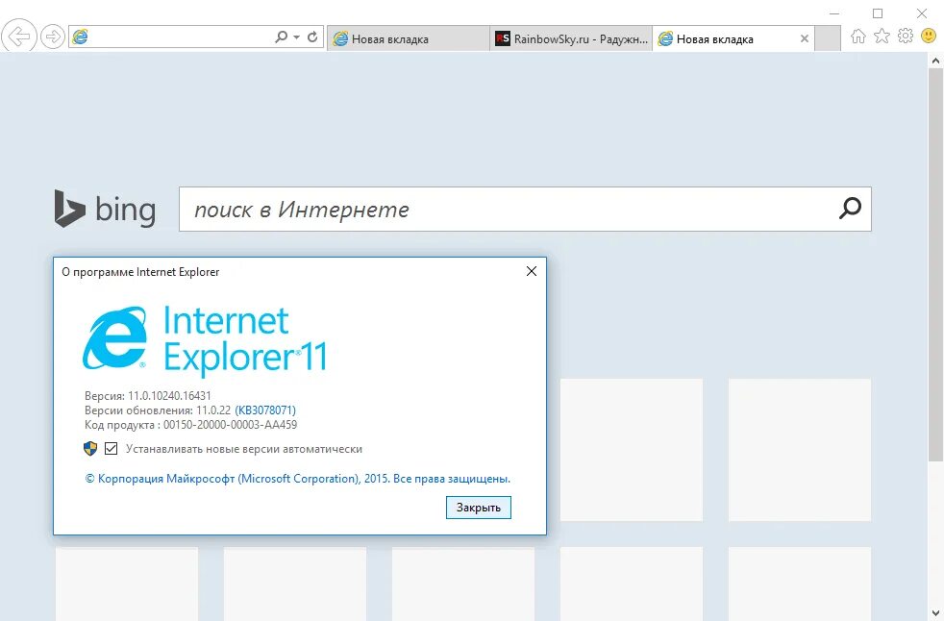
Task: Maximize the browser window
Action: 878,13
